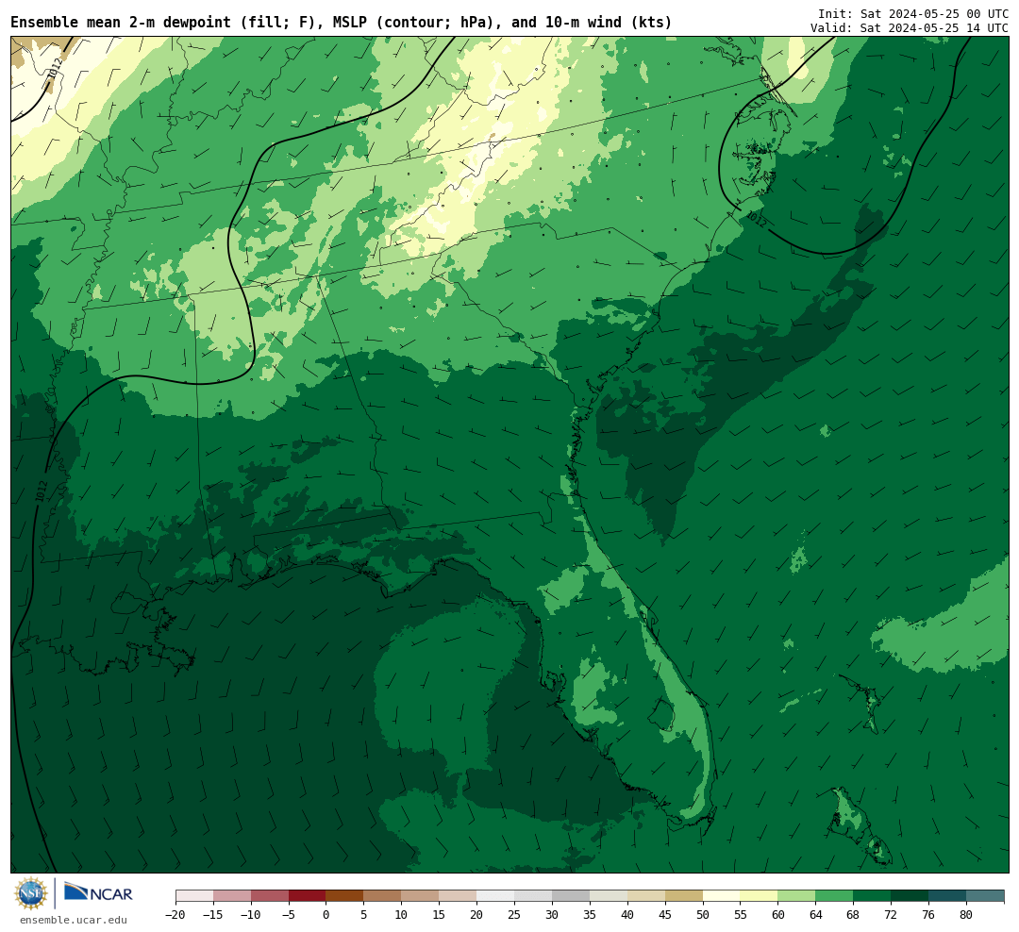Click the 80 colorbar tick label
This screenshot has width=1019, height=932.
coord(966,915)
